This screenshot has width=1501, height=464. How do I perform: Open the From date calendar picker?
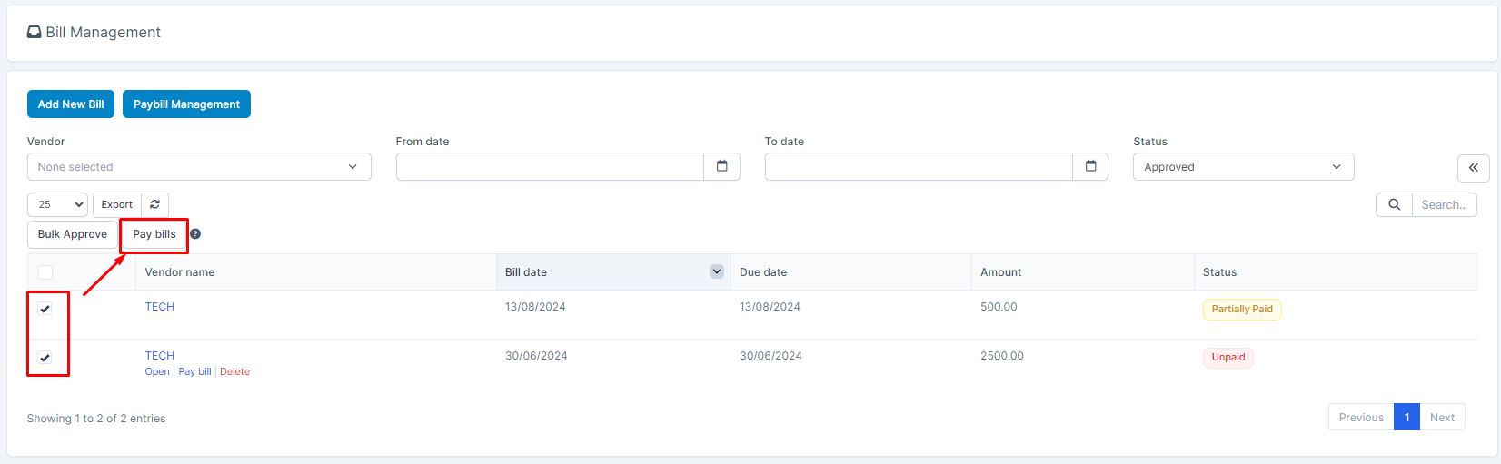point(721,166)
